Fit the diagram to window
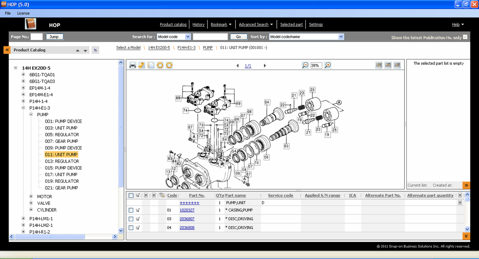The height and width of the screenshot is (259, 479). (x=379, y=65)
